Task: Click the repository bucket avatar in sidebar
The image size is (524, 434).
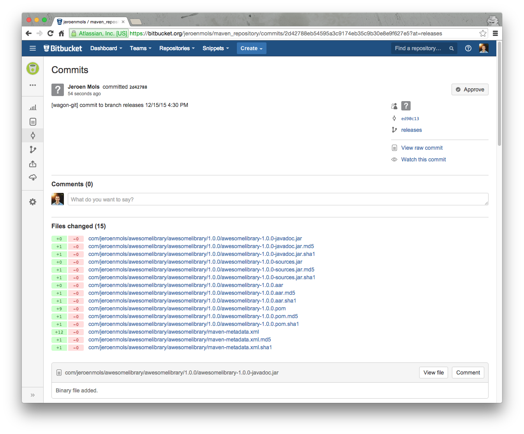Action: click(x=33, y=68)
